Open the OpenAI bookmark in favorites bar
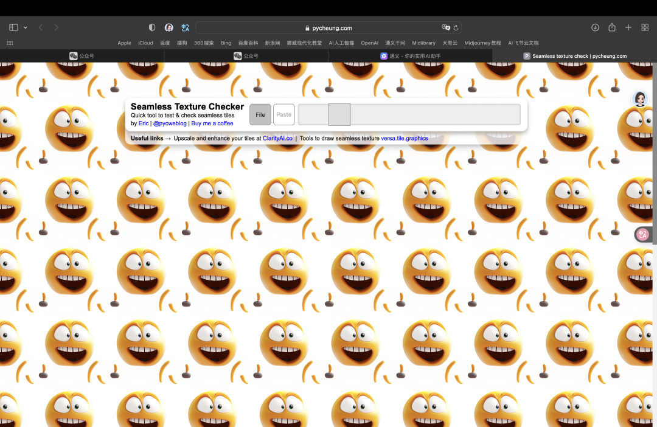657x427 pixels. tap(369, 43)
